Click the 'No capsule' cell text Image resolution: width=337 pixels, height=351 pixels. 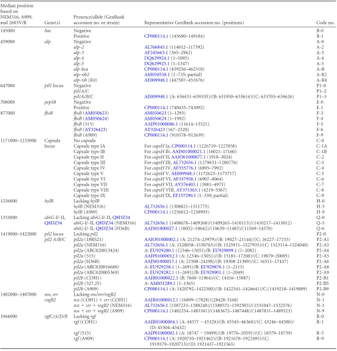click(x=85, y=141)
